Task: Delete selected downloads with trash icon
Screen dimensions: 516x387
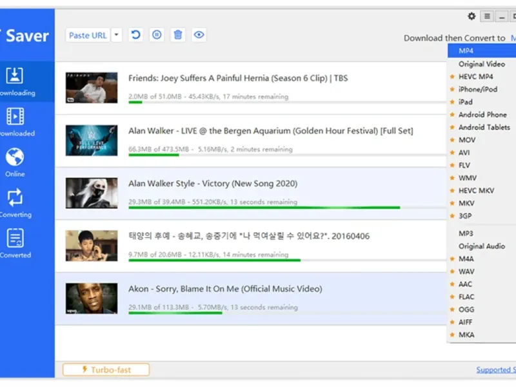Action: click(178, 35)
